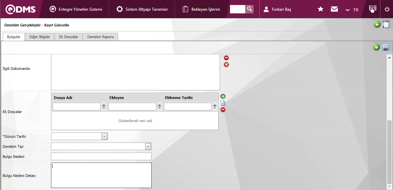View attachment with document icon
This screenshot has width=393, height=190.
click(x=223, y=103)
